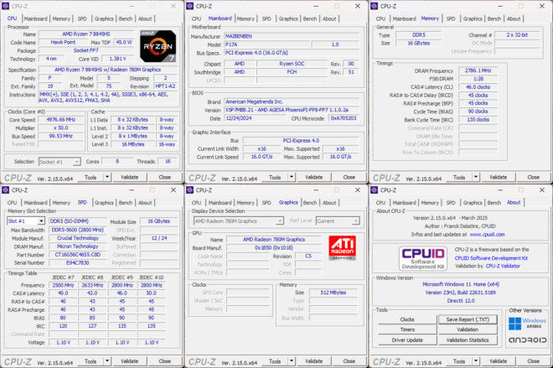Click the Core Speed 4976.66 MHz value

(61, 120)
